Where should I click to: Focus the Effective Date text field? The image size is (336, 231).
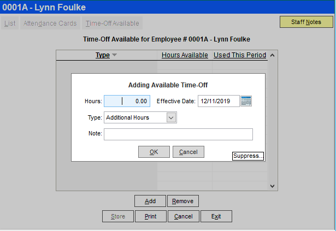[218, 101]
